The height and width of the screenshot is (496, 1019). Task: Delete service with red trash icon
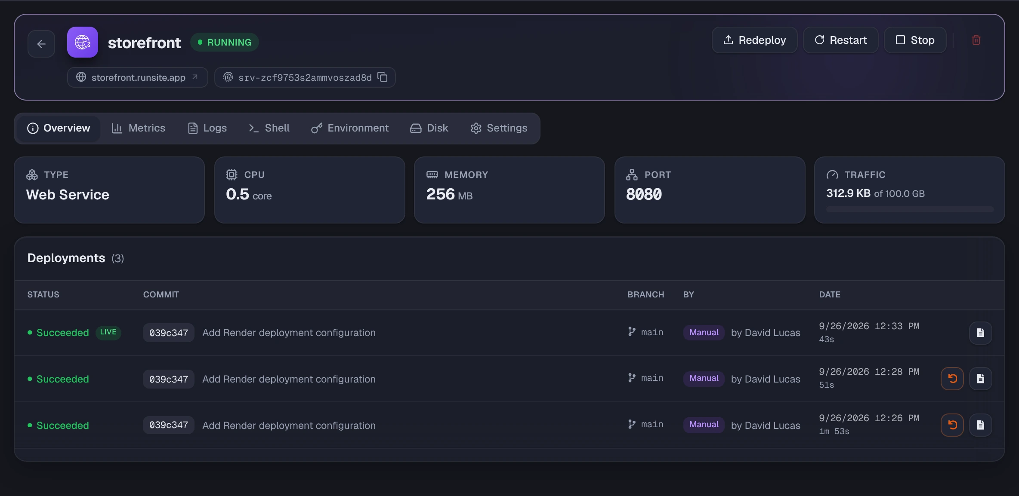coord(976,40)
